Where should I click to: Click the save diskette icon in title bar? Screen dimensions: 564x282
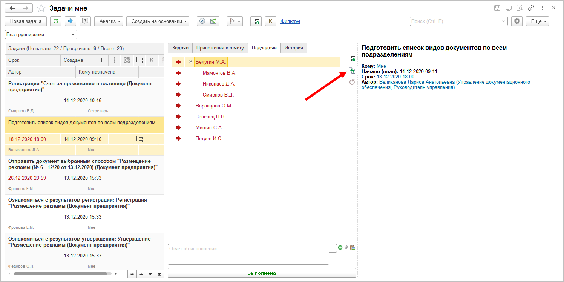coord(497,8)
